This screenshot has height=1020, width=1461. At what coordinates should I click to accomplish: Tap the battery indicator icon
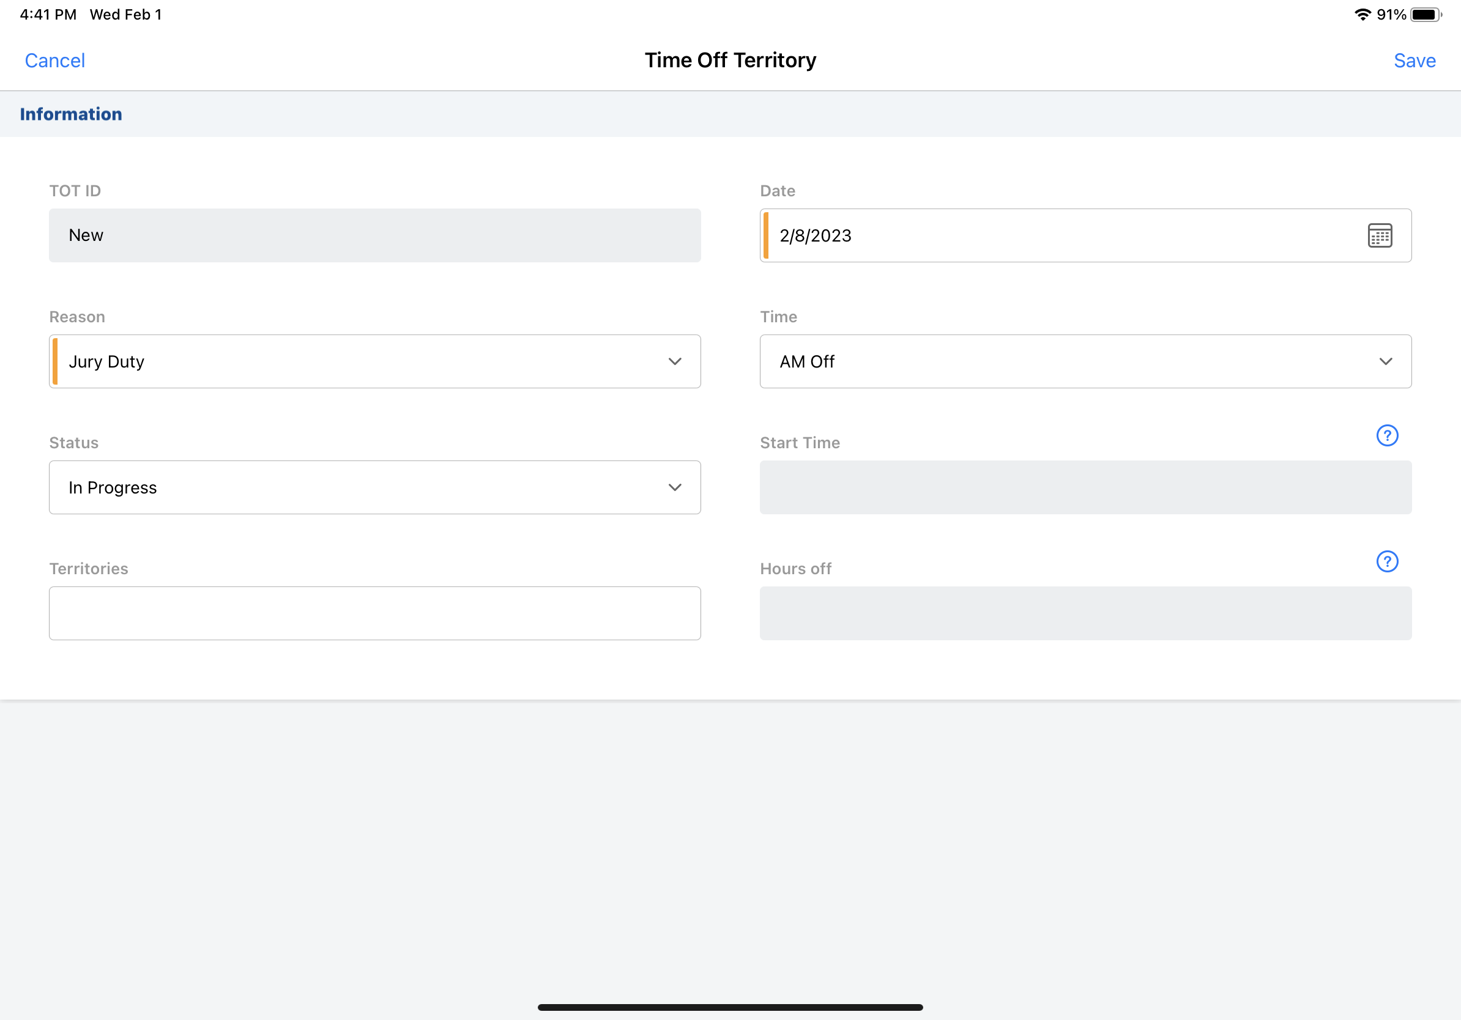(x=1426, y=15)
